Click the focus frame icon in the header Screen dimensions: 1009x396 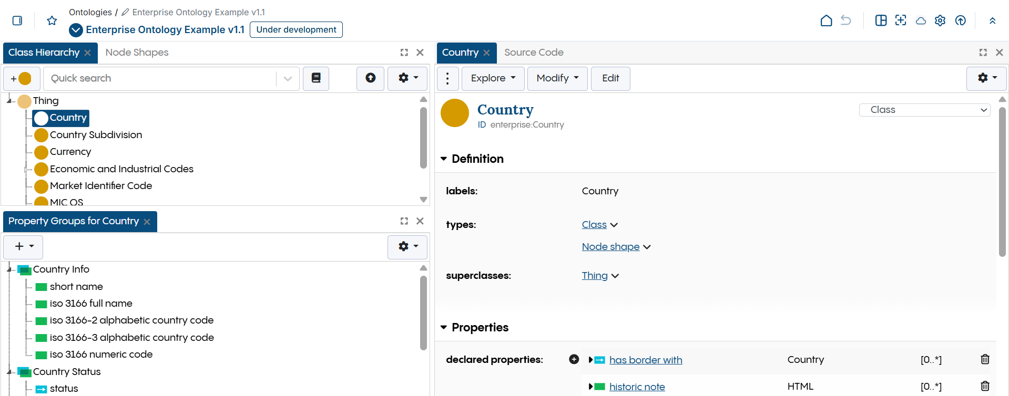click(x=901, y=20)
